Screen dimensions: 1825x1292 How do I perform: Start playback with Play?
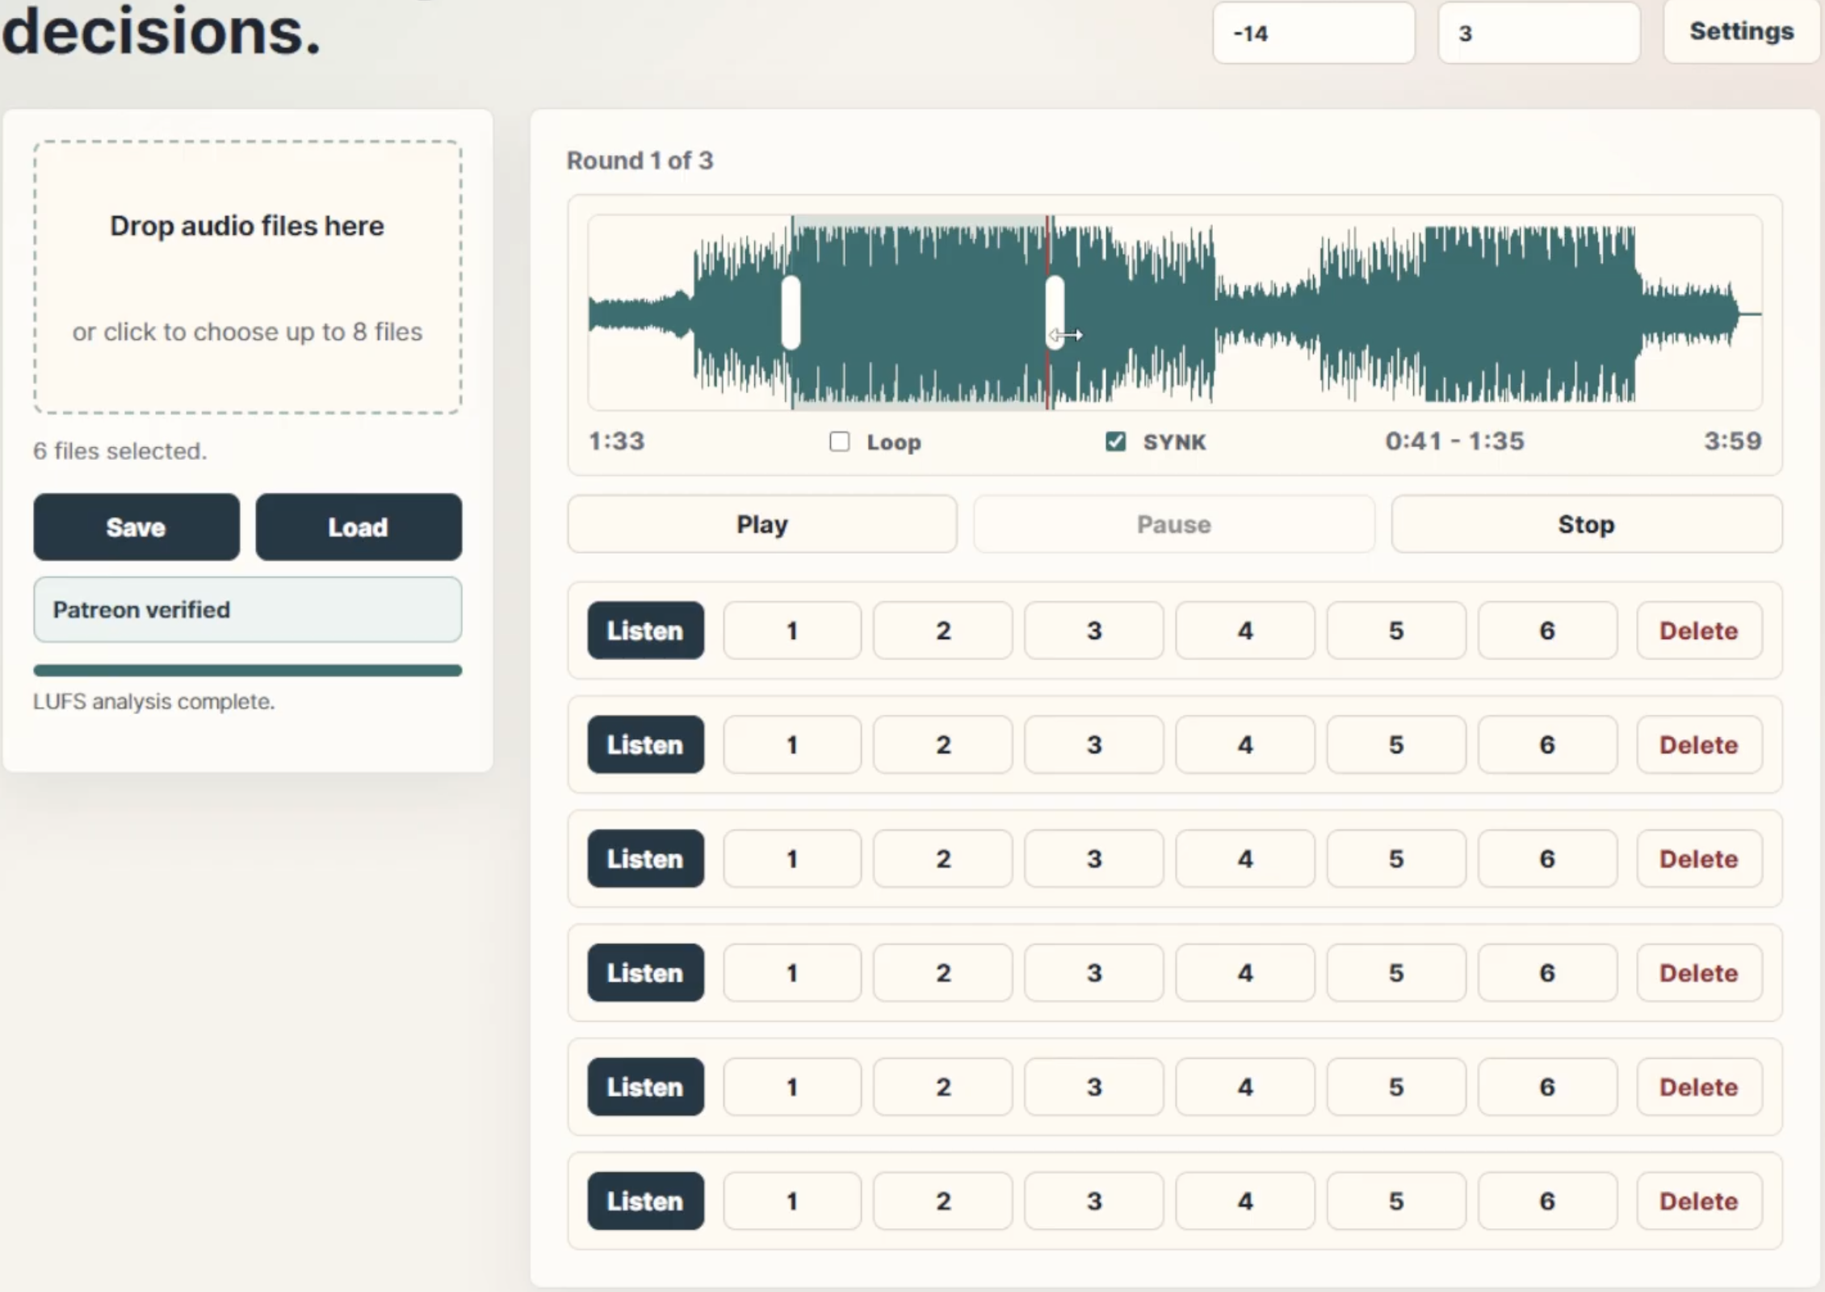761,525
